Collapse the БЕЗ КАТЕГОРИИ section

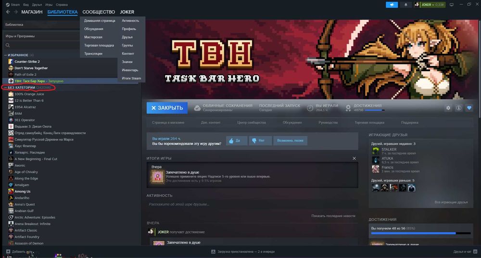click(x=5, y=88)
